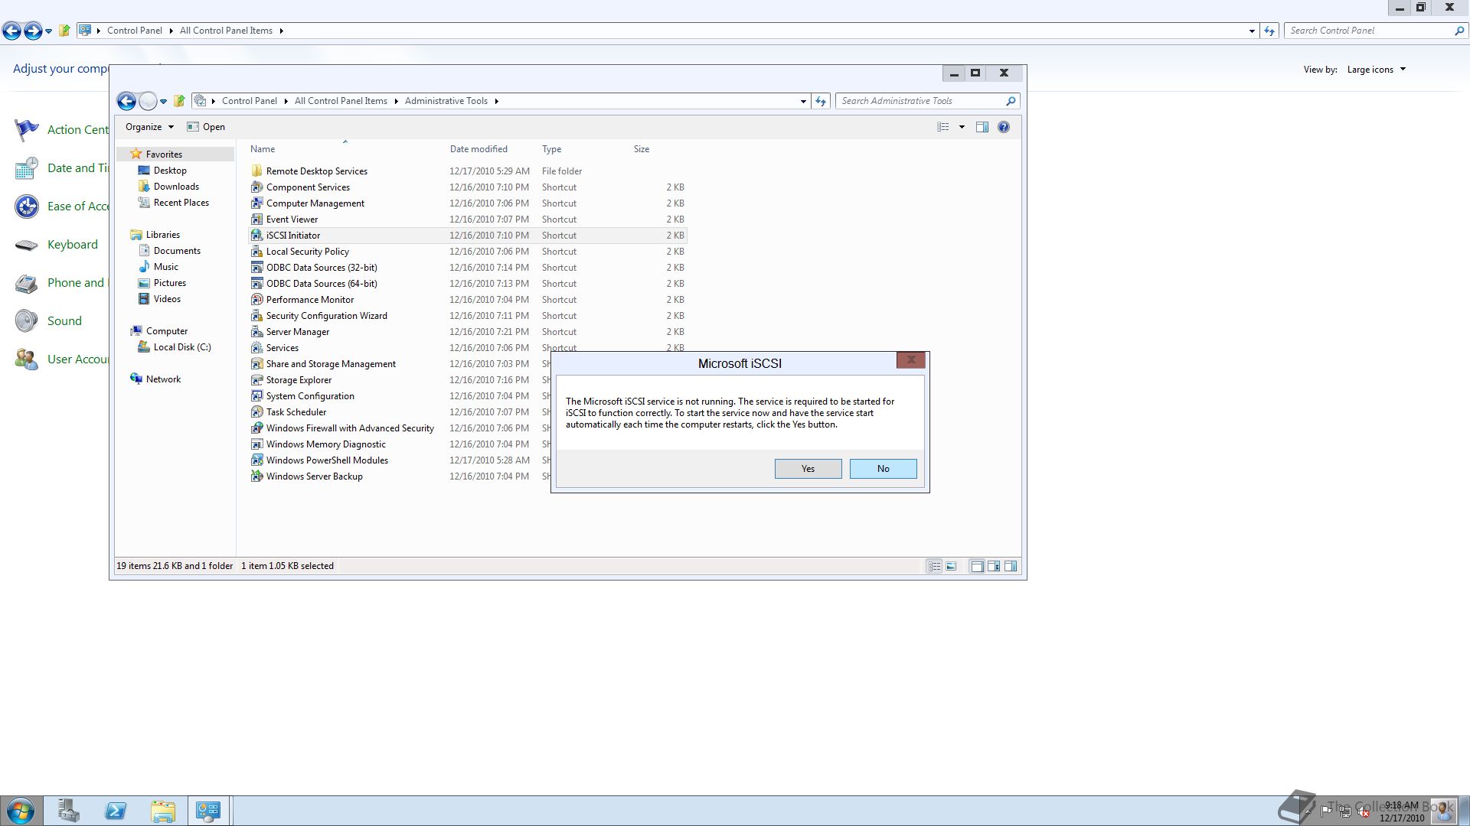Click the change your view icon
This screenshot has height=826, width=1470.
tap(943, 127)
